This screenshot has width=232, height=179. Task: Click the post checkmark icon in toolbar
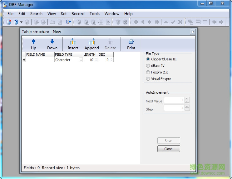tap(173, 22)
